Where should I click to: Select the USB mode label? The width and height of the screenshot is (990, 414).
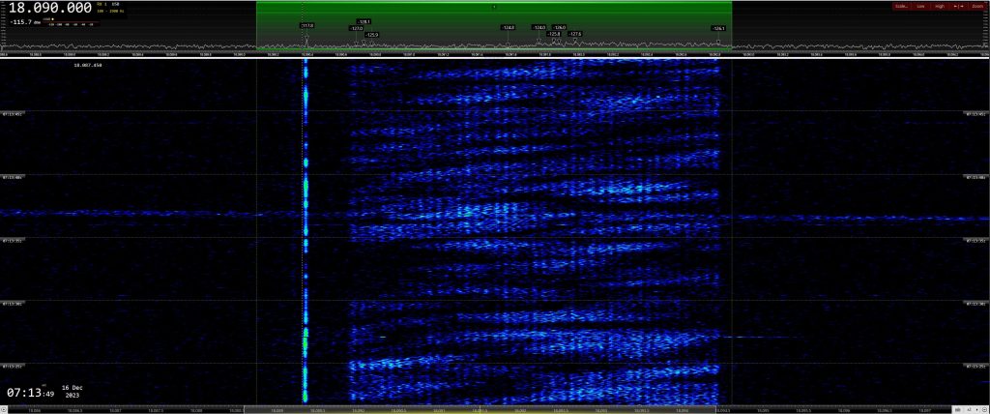click(x=115, y=5)
